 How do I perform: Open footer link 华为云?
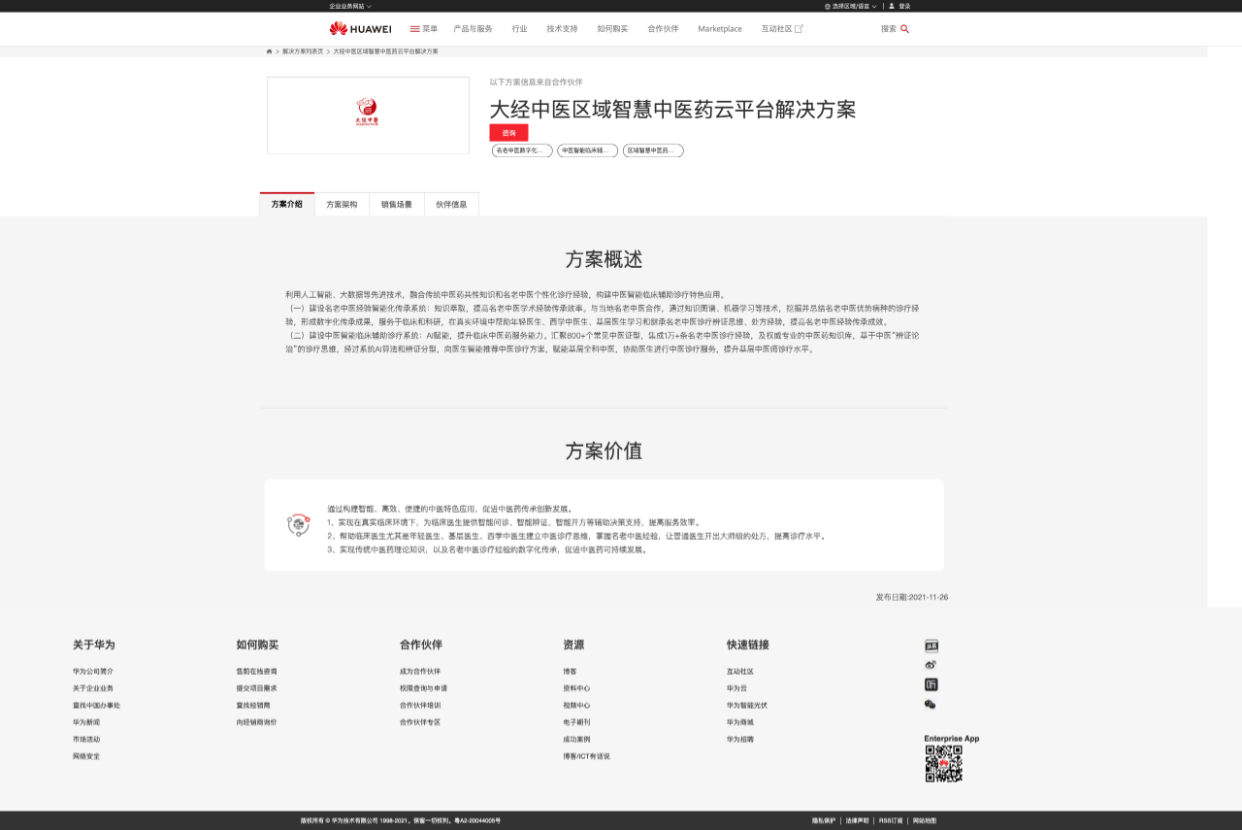point(736,688)
